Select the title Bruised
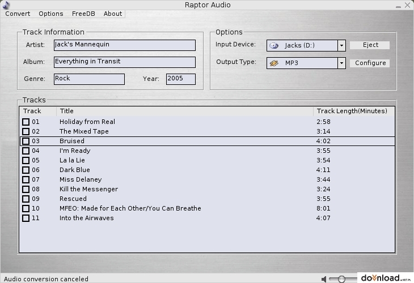Screen dimensions: 414x283 coord(72,141)
